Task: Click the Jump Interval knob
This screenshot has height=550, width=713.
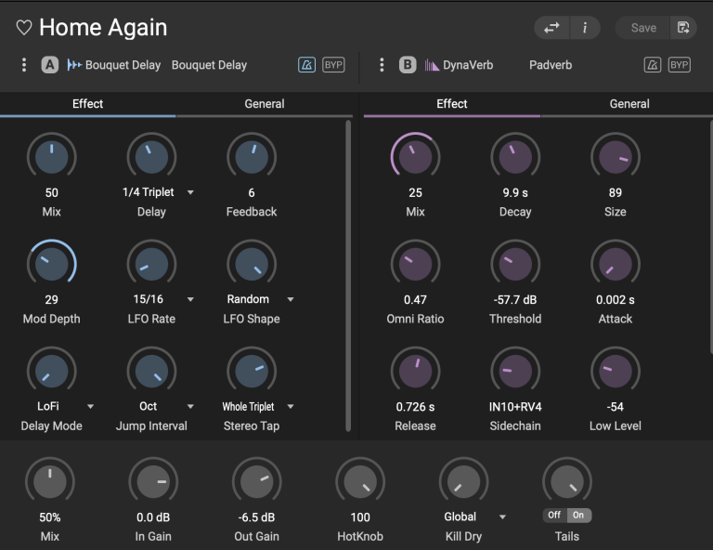Action: (x=151, y=371)
